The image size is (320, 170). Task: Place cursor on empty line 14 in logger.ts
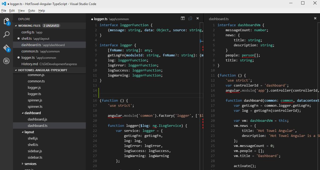click(151, 91)
